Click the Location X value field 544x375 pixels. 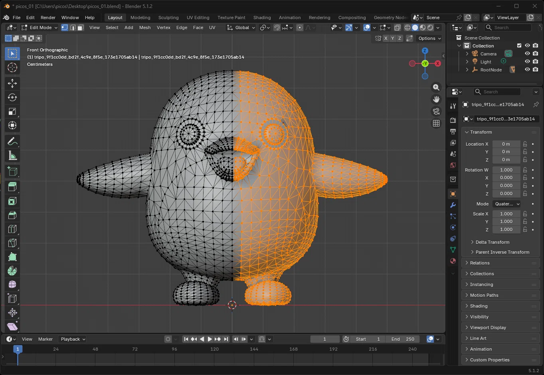click(506, 144)
